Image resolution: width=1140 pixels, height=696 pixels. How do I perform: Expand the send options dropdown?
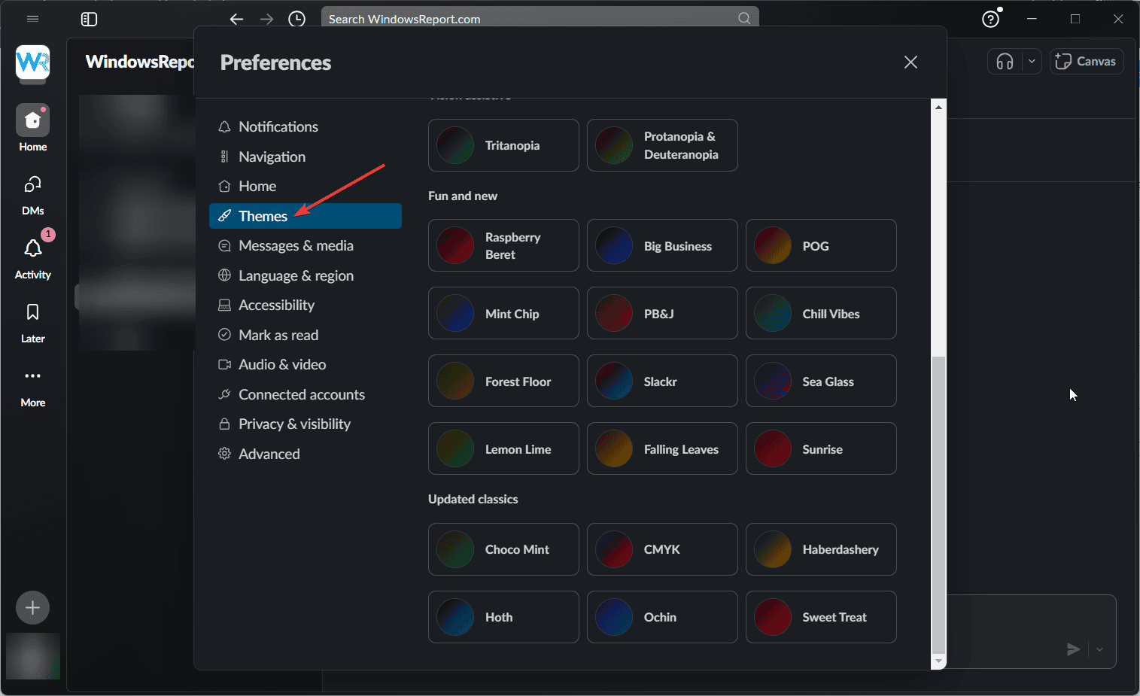point(1099,649)
